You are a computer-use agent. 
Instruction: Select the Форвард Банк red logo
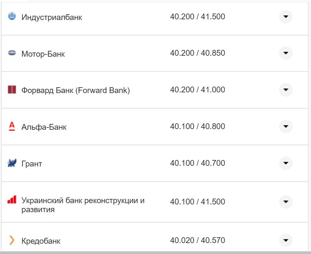(12, 90)
